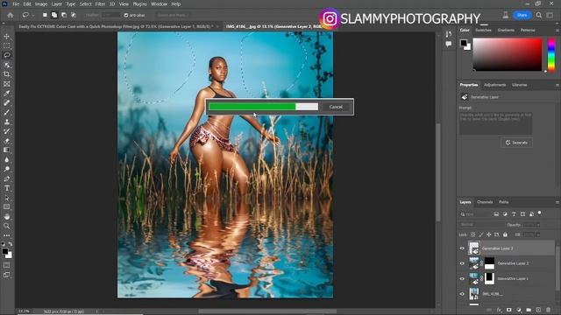This screenshot has height=315, width=561.
Task: Open the Comments panel icon
Action: click(x=448, y=44)
